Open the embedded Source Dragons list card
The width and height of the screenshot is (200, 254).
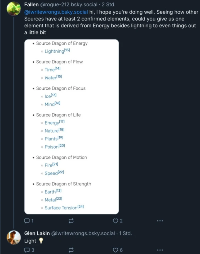click(72, 127)
